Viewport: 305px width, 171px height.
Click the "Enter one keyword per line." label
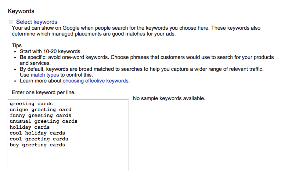[x=44, y=93]
